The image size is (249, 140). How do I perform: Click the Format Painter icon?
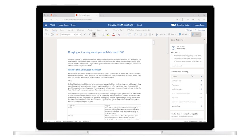coord(57,34)
